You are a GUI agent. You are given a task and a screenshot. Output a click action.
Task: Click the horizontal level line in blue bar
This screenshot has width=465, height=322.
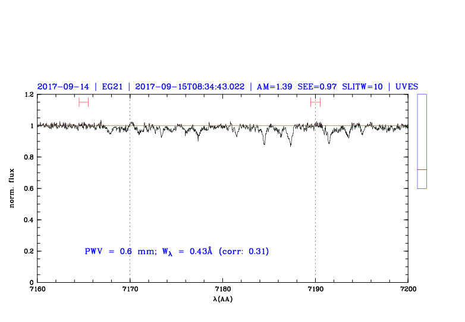pyautogui.click(x=422, y=170)
